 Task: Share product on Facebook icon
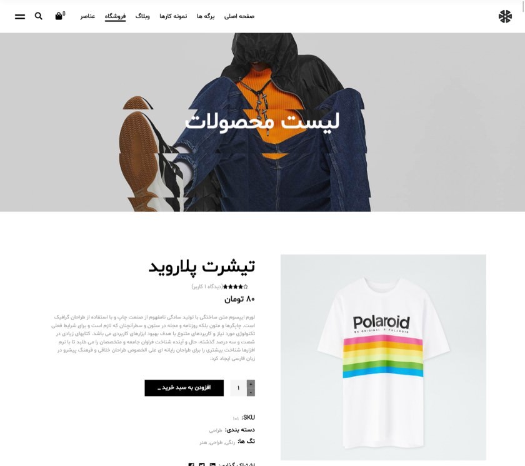pyautogui.click(x=191, y=464)
